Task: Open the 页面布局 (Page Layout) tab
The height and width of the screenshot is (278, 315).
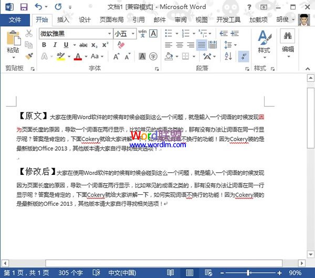Action: tap(111, 20)
